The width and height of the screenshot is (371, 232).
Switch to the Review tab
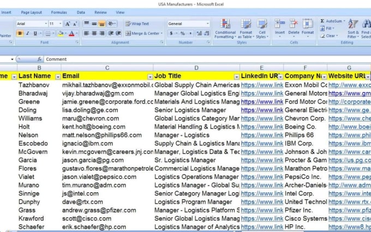(100, 13)
